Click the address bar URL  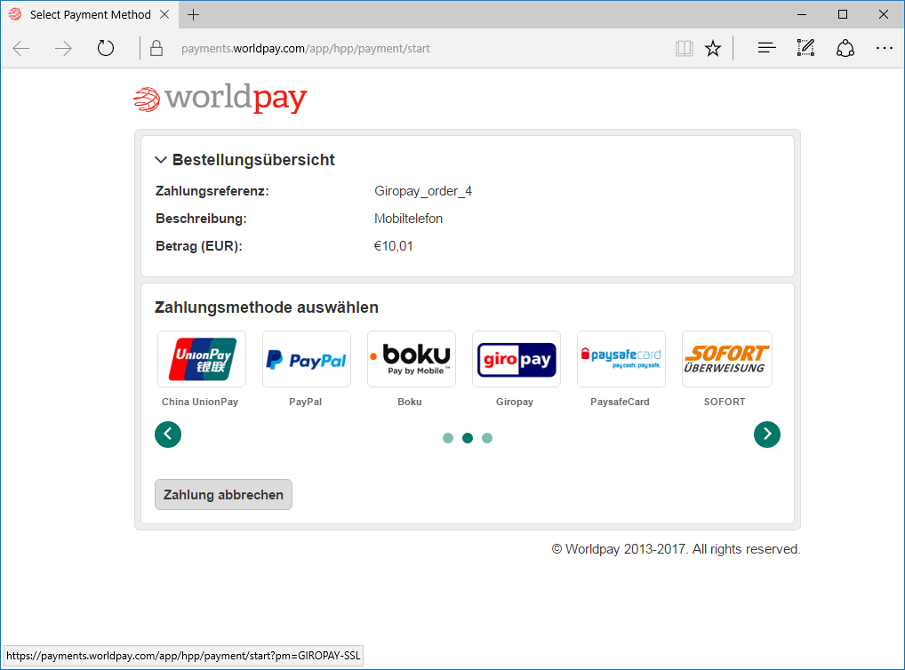305,49
